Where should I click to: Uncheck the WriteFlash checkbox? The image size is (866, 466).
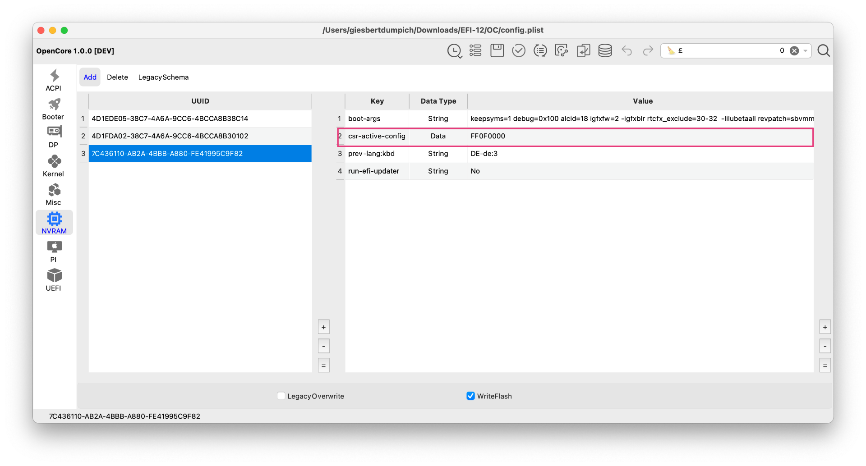pyautogui.click(x=470, y=396)
